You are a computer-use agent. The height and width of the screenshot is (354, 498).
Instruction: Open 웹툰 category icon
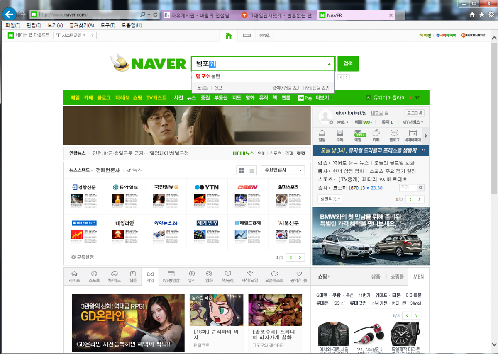click(x=133, y=276)
